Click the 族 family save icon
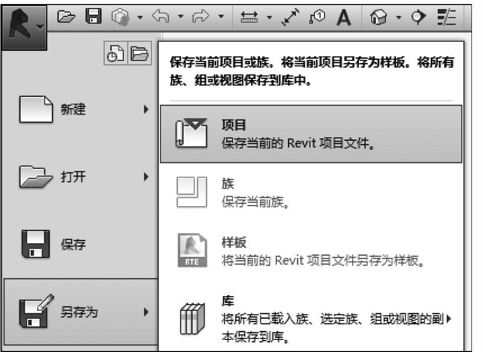483x352 pixels. pos(192,192)
